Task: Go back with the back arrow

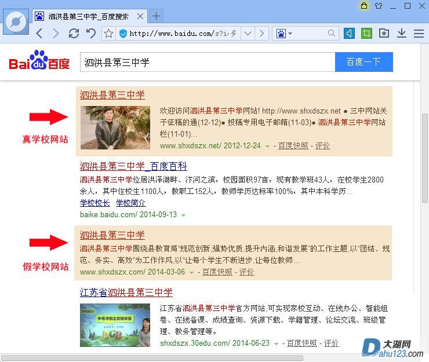Action: [39, 34]
